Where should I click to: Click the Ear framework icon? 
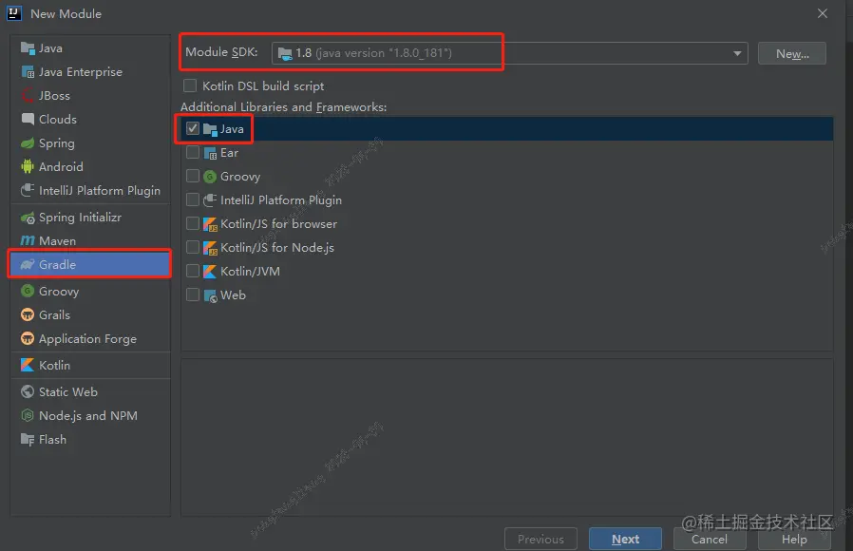tap(210, 153)
